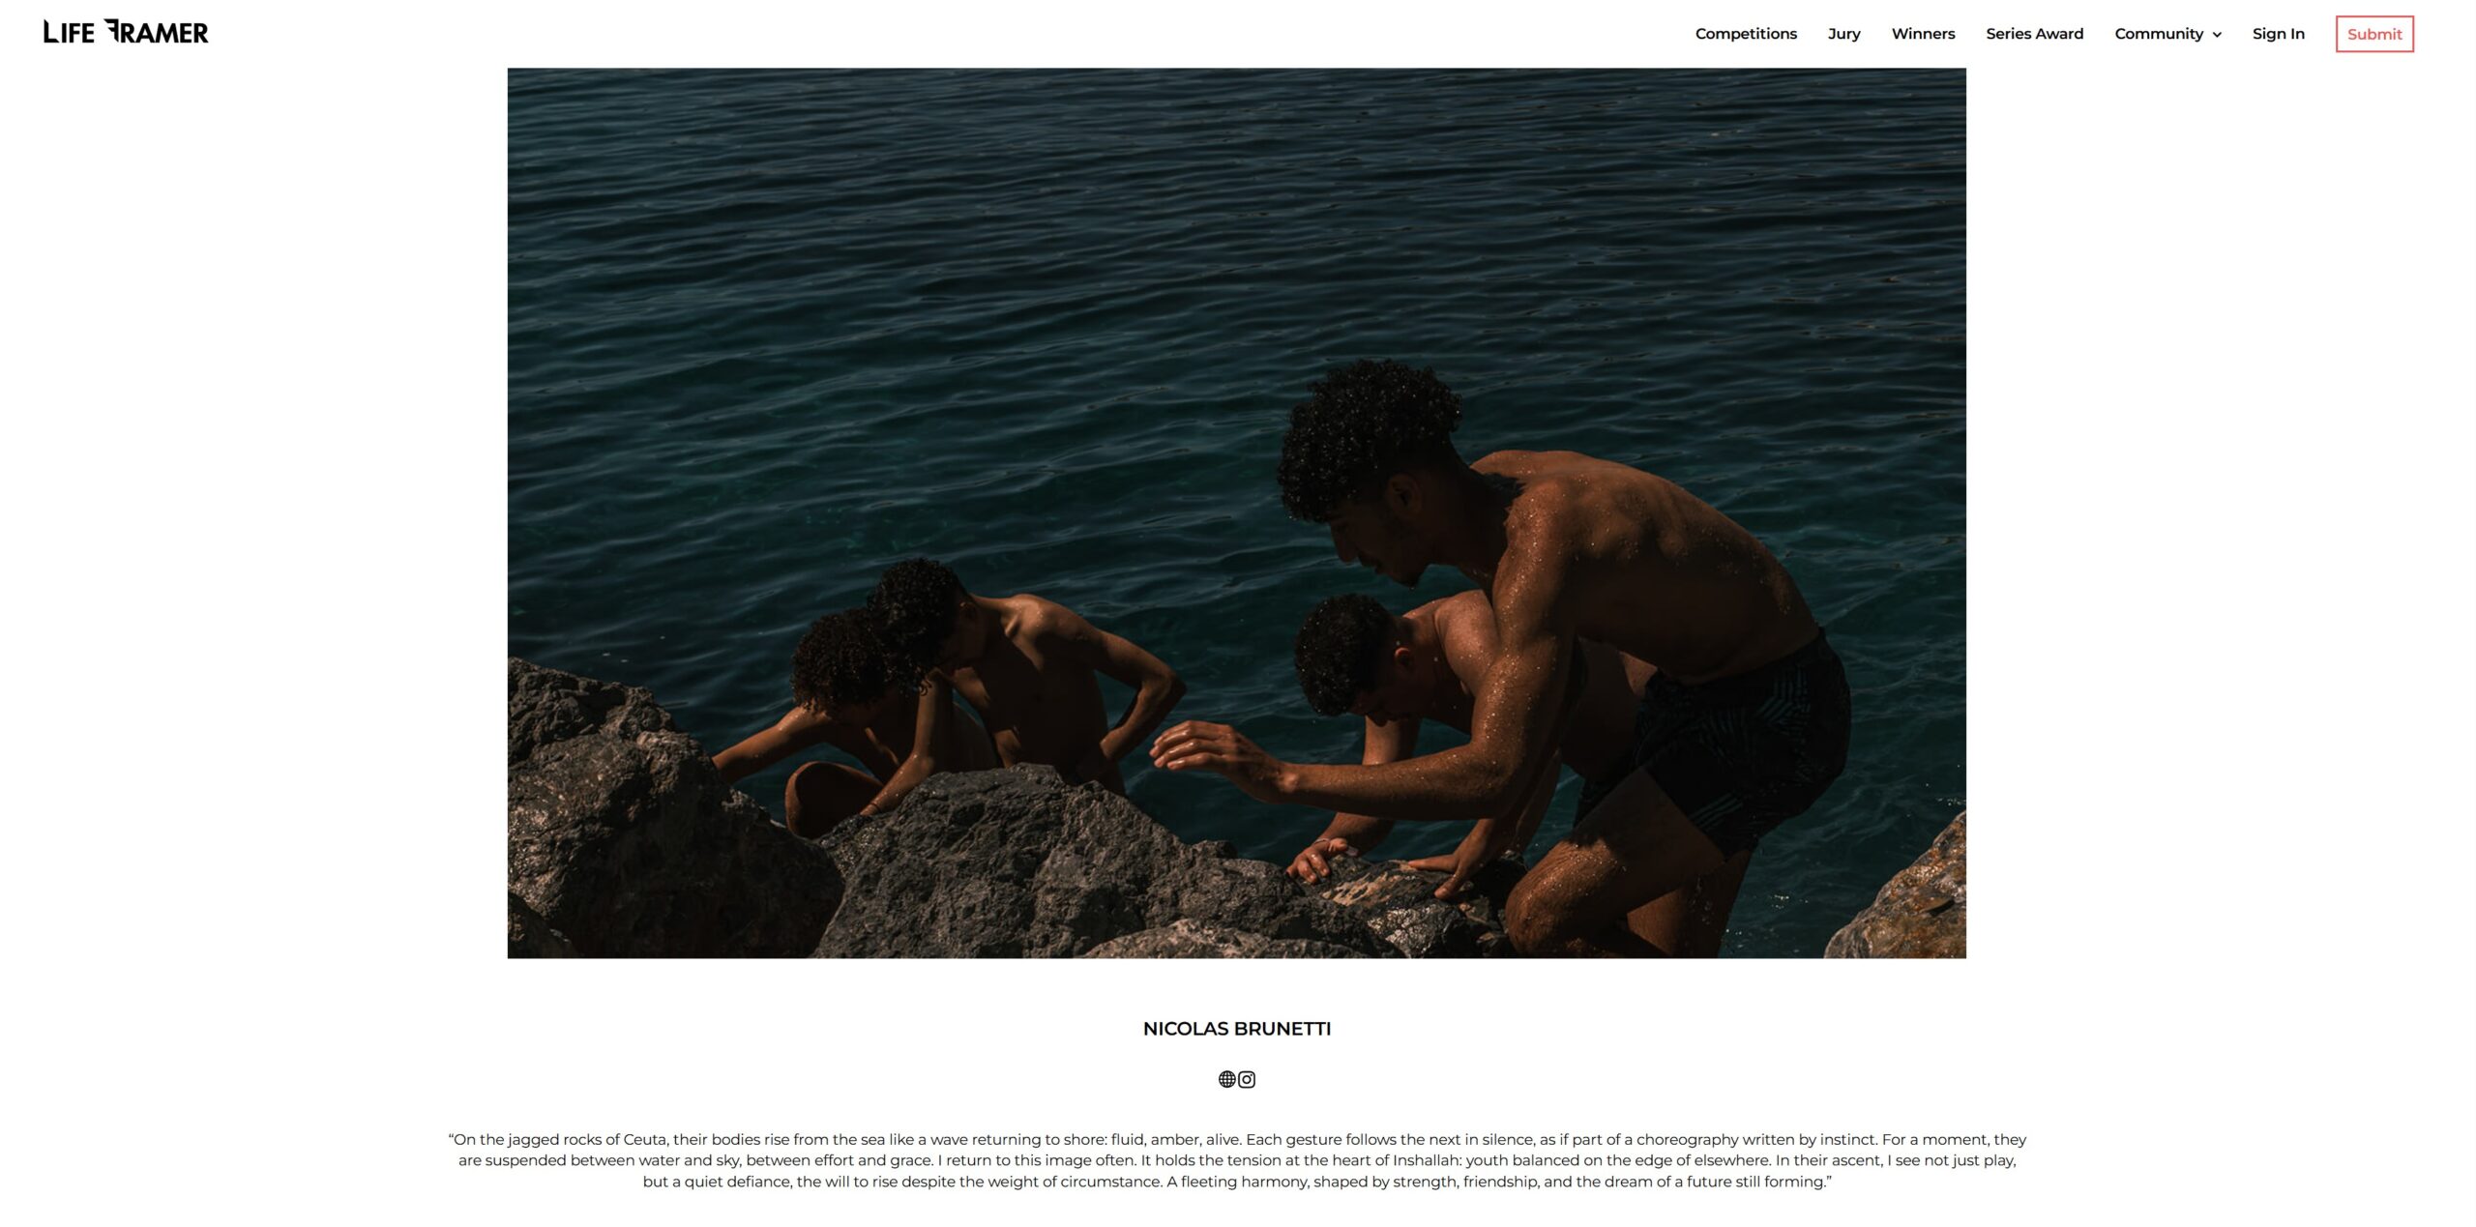The height and width of the screenshot is (1227, 2476).
Task: View the Winners page
Action: click(1923, 34)
